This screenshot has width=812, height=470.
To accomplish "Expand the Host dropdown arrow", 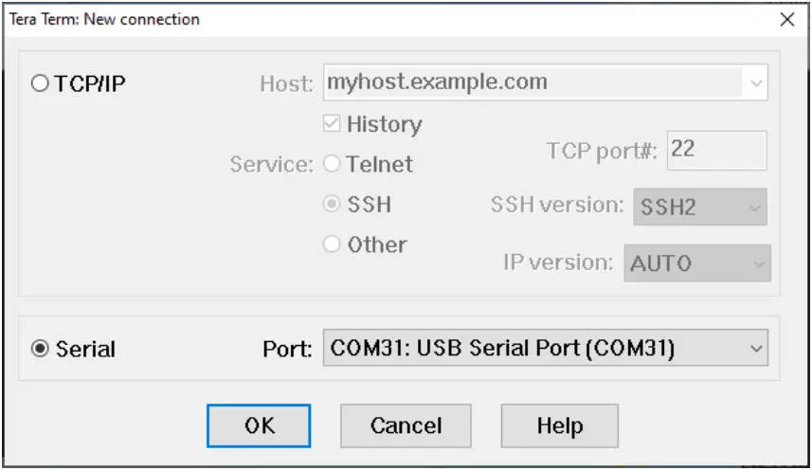I will [x=756, y=83].
